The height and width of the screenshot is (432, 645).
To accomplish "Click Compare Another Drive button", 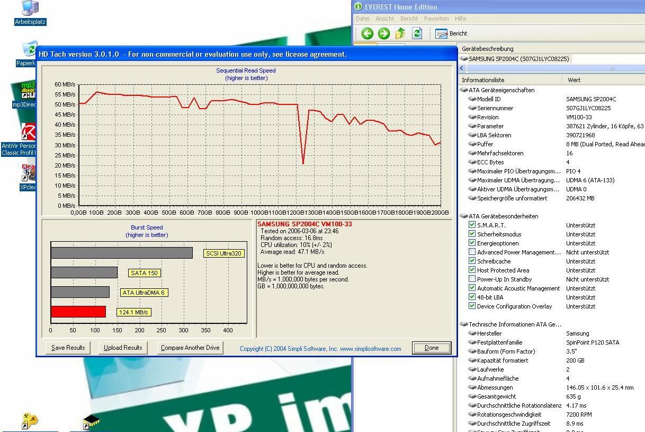I will (x=190, y=348).
